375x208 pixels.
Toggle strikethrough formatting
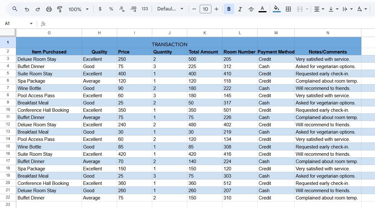[x=251, y=9]
